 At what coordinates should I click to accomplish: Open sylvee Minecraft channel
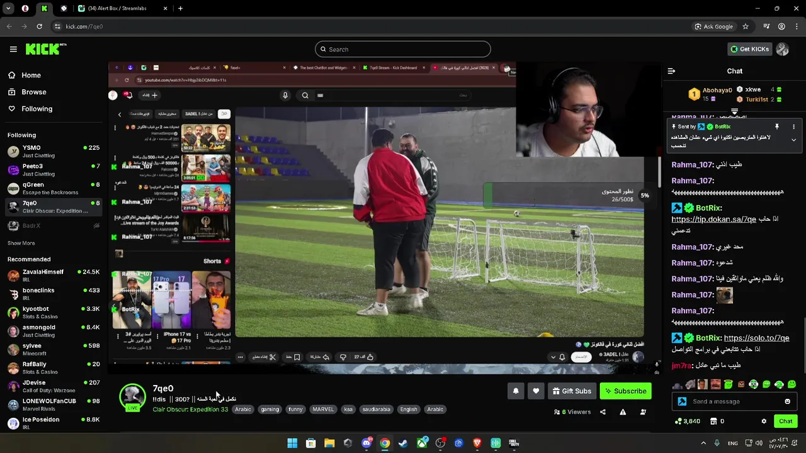pos(53,349)
